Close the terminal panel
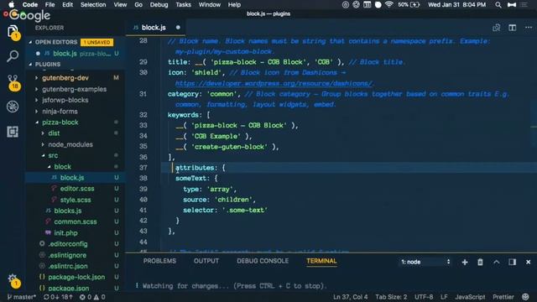This screenshot has width=537, height=302. [528, 262]
